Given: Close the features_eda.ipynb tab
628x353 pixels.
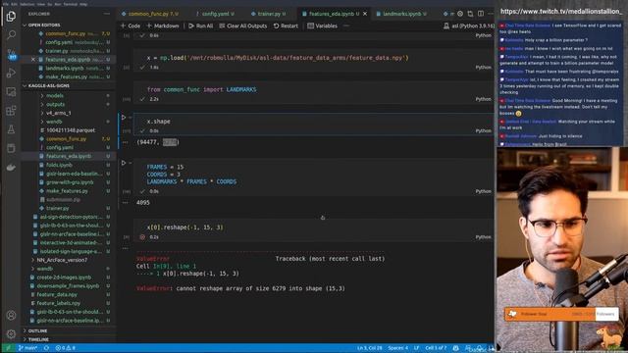Looking at the screenshot, I should point(365,14).
